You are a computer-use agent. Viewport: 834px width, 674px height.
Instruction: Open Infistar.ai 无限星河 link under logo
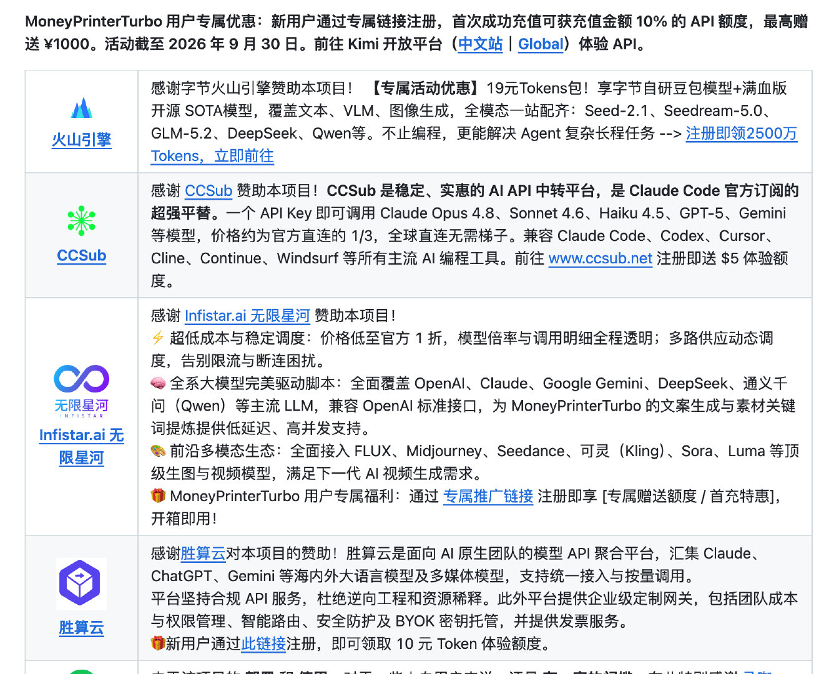82,446
